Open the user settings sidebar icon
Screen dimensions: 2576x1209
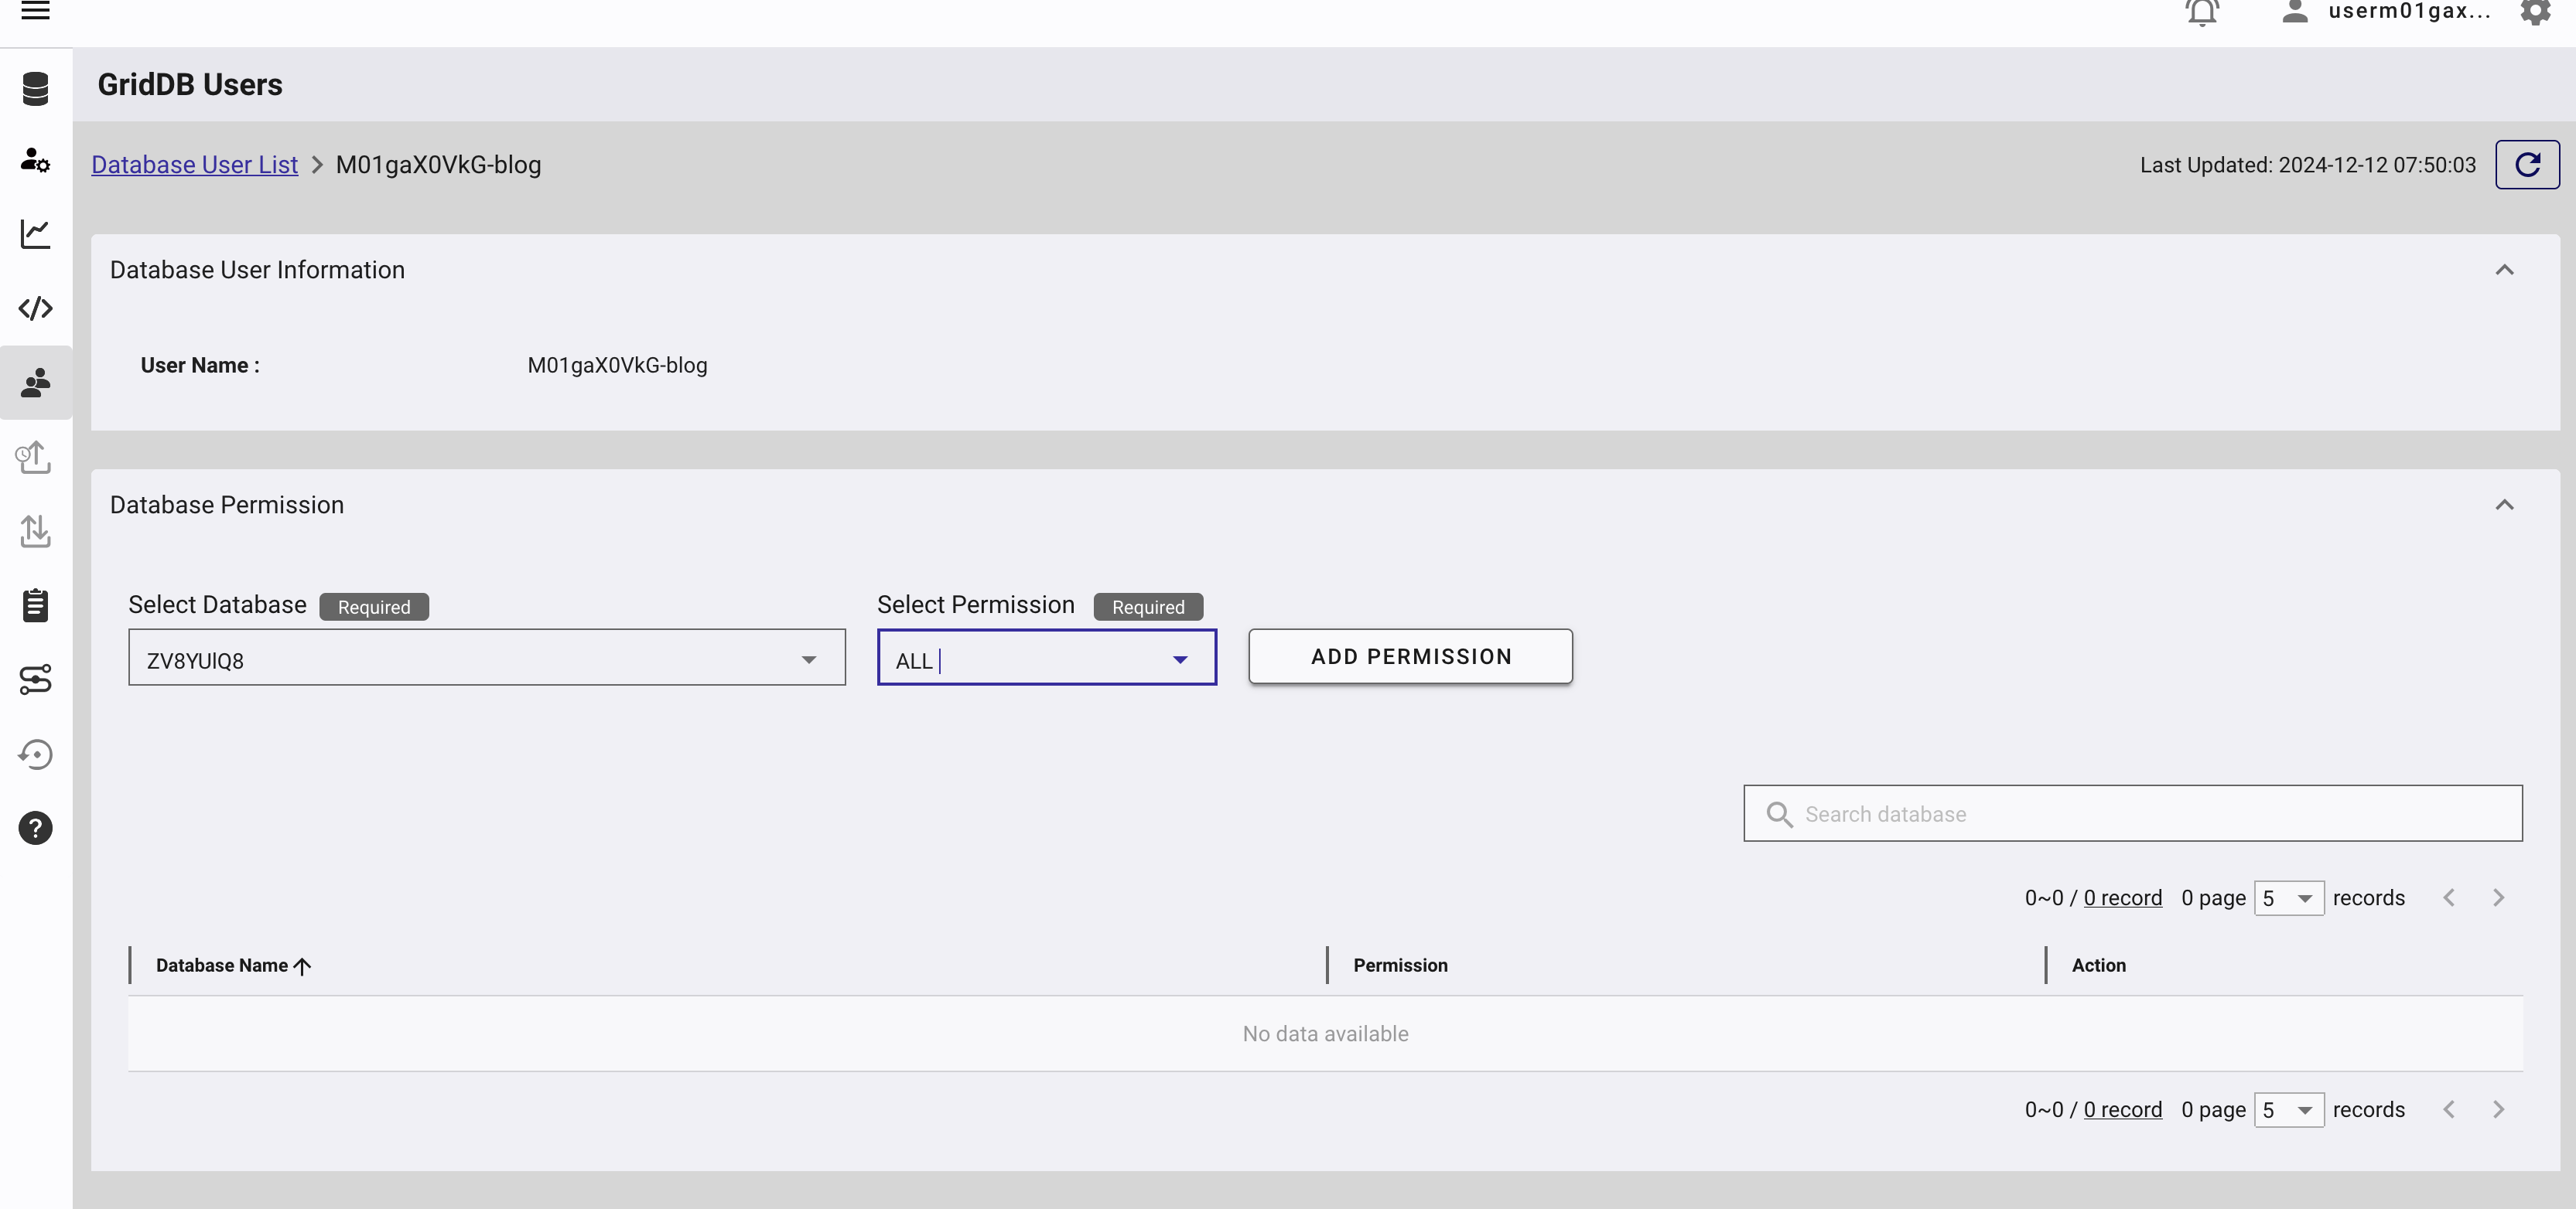(x=35, y=160)
